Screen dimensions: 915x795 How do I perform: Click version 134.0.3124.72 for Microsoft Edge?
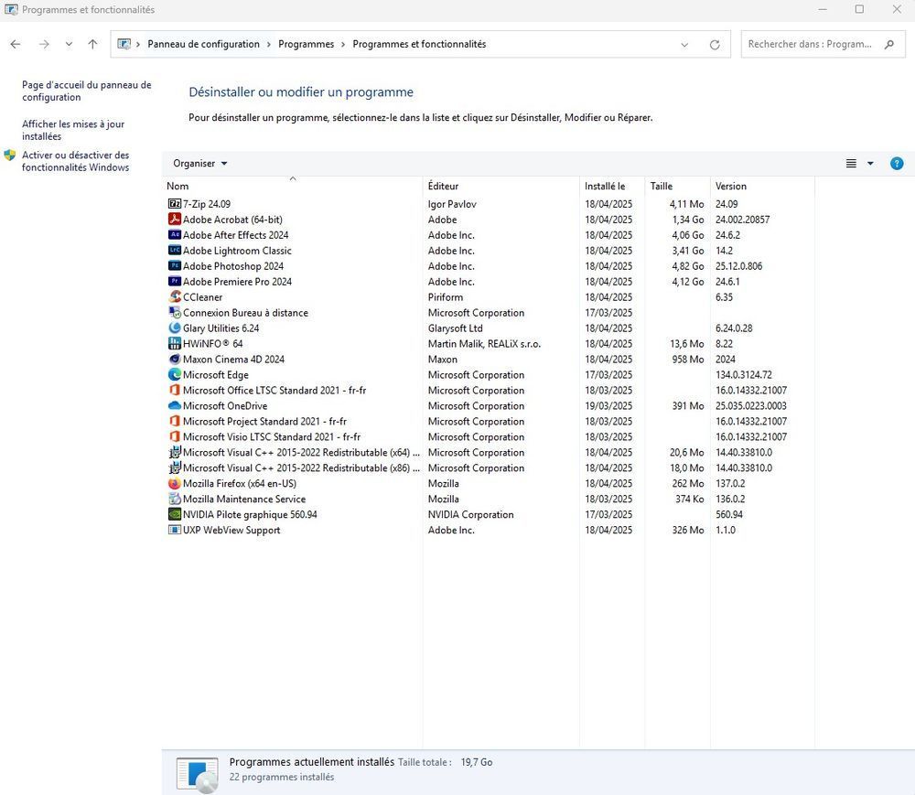point(743,374)
